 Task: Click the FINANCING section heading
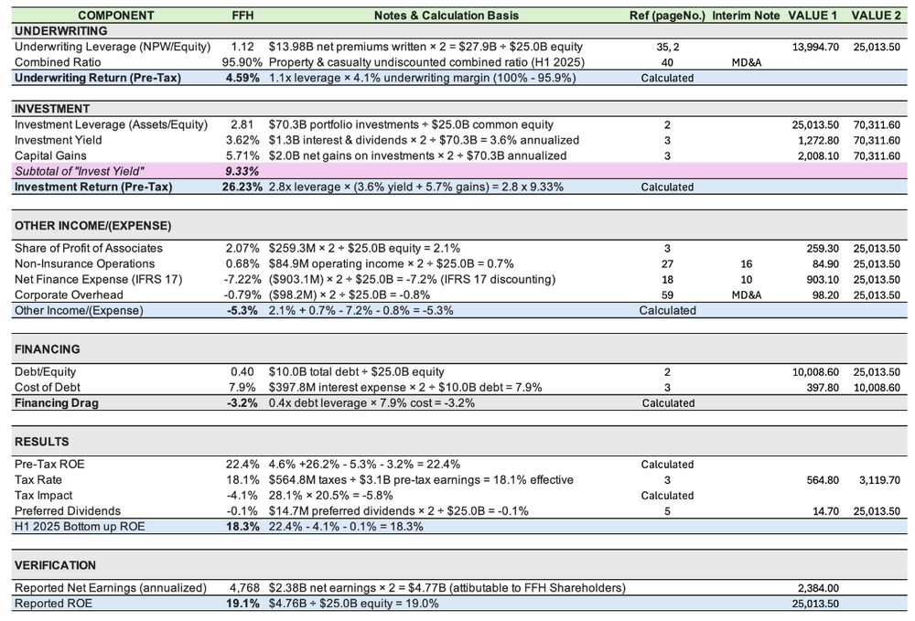48,349
